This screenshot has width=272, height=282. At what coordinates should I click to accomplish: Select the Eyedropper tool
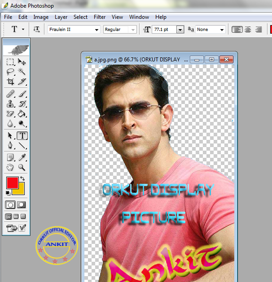pos(22,157)
